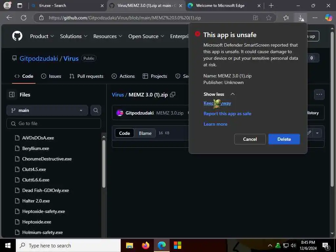
Task: Click the address bar URL
Action: click(125, 18)
